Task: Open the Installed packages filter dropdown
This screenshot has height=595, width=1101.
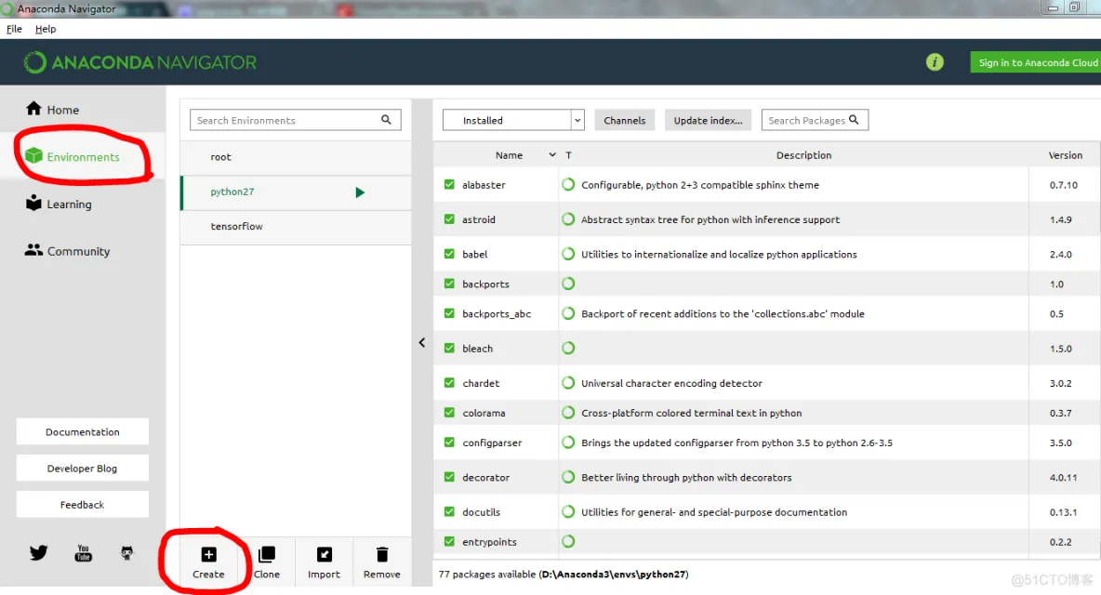Action: point(513,120)
